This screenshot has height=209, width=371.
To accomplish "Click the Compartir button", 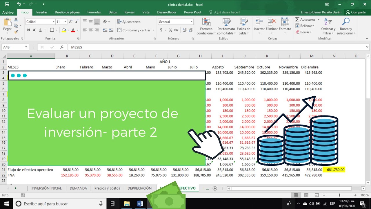I will pos(356,12).
